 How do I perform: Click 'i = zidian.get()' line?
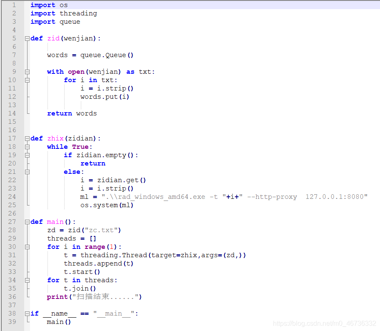point(113,180)
